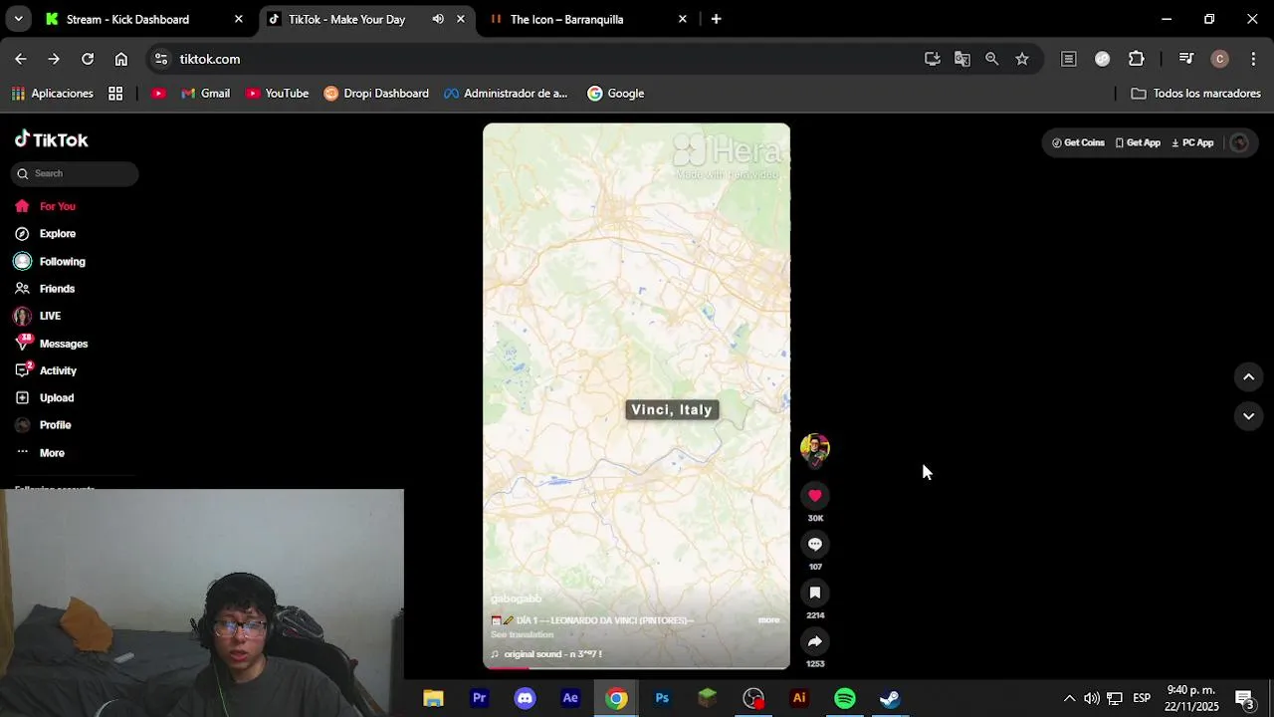
Task: Go to the next video with down chevron
Action: (x=1248, y=416)
